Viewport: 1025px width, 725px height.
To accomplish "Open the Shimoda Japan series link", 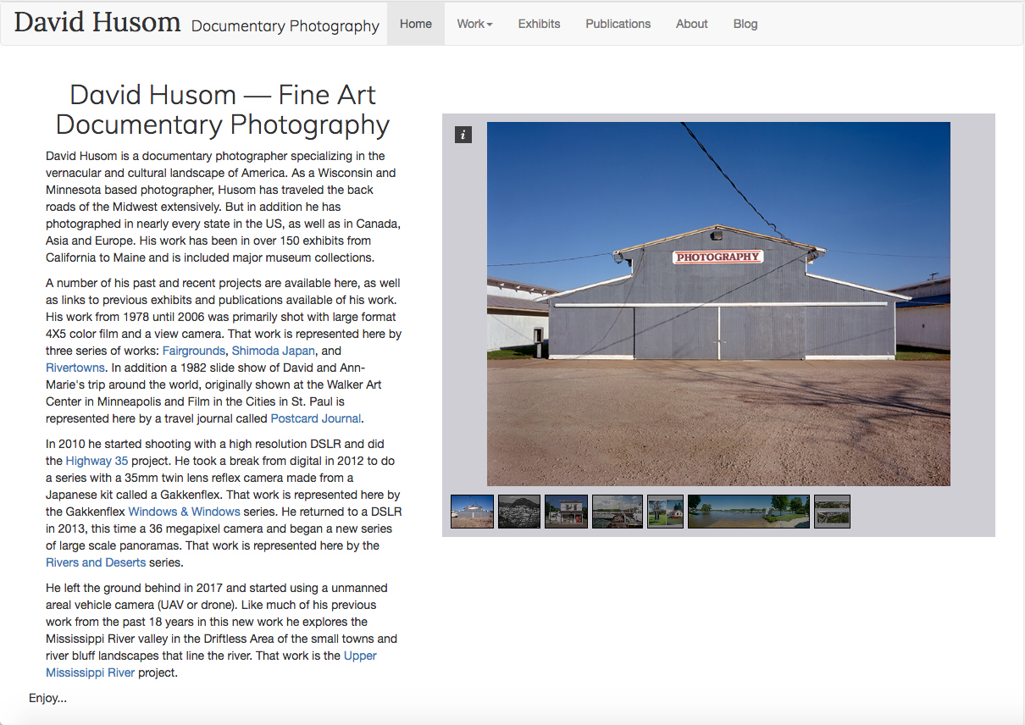I will point(274,351).
